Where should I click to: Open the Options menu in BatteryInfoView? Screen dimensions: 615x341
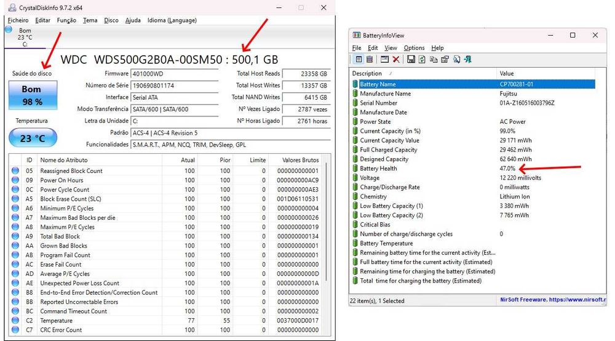pyautogui.click(x=414, y=48)
